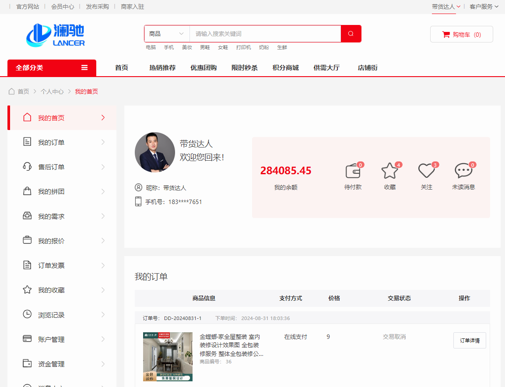Click the magnifier search button
Viewport: 505px width, 387px height.
(x=351, y=34)
